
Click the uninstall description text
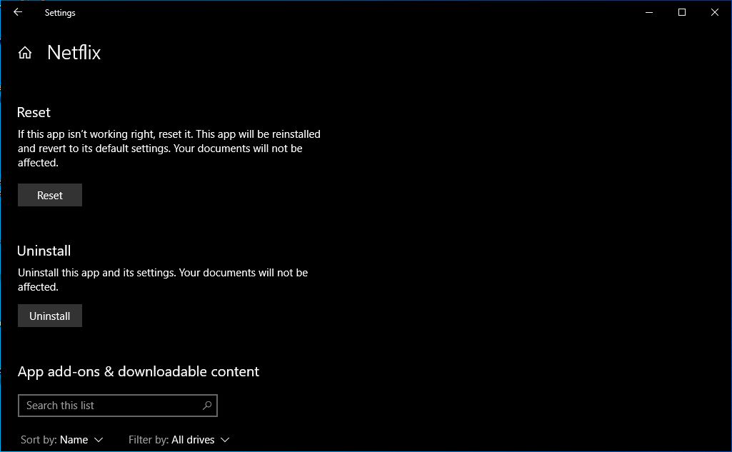(x=163, y=279)
